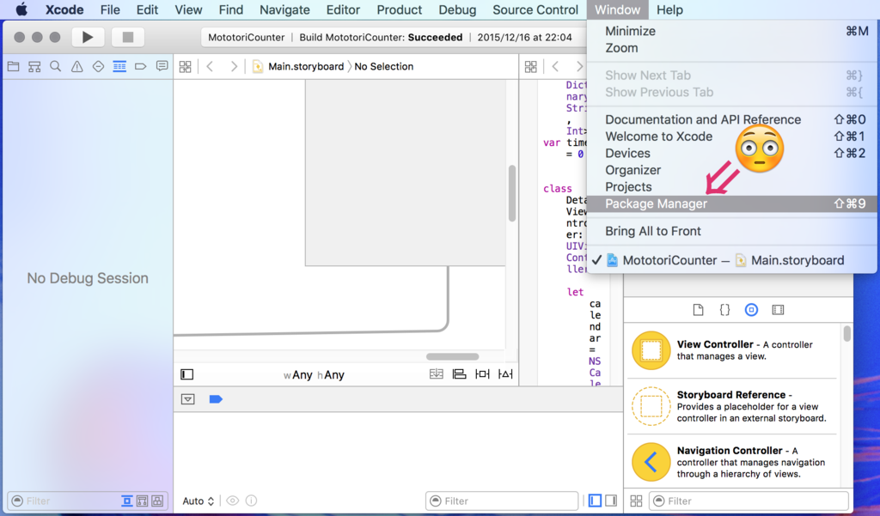Toggle the console pane
This screenshot has height=516, width=880.
tap(611, 501)
